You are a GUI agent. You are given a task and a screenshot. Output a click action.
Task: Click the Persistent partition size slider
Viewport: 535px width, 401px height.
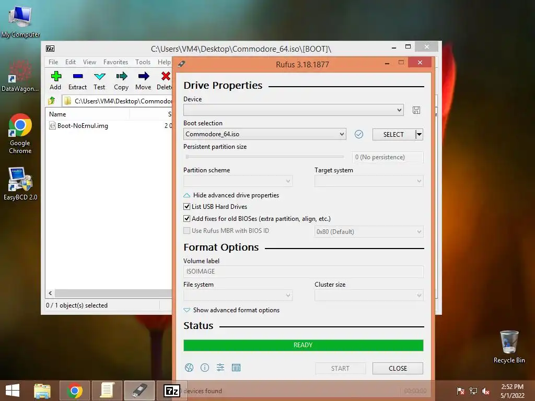click(x=265, y=157)
